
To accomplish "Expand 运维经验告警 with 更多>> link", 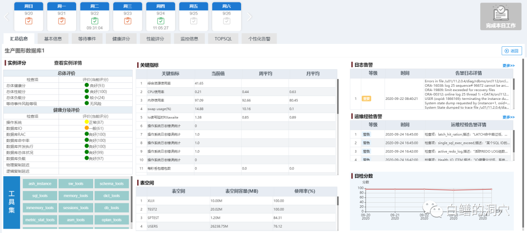I will click(508, 117).
